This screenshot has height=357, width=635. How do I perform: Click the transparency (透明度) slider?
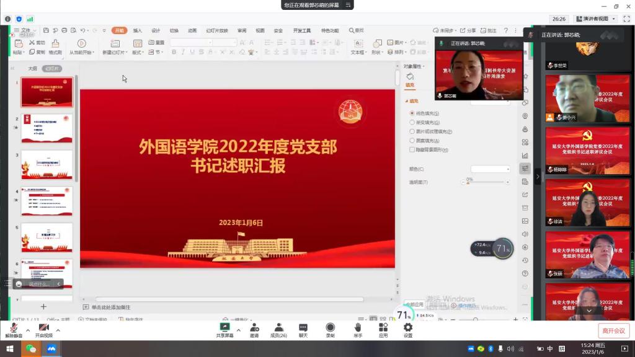tap(485, 183)
